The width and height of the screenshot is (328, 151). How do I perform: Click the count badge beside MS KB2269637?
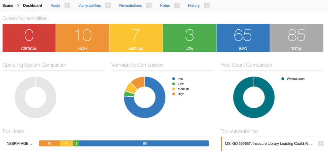point(320,143)
